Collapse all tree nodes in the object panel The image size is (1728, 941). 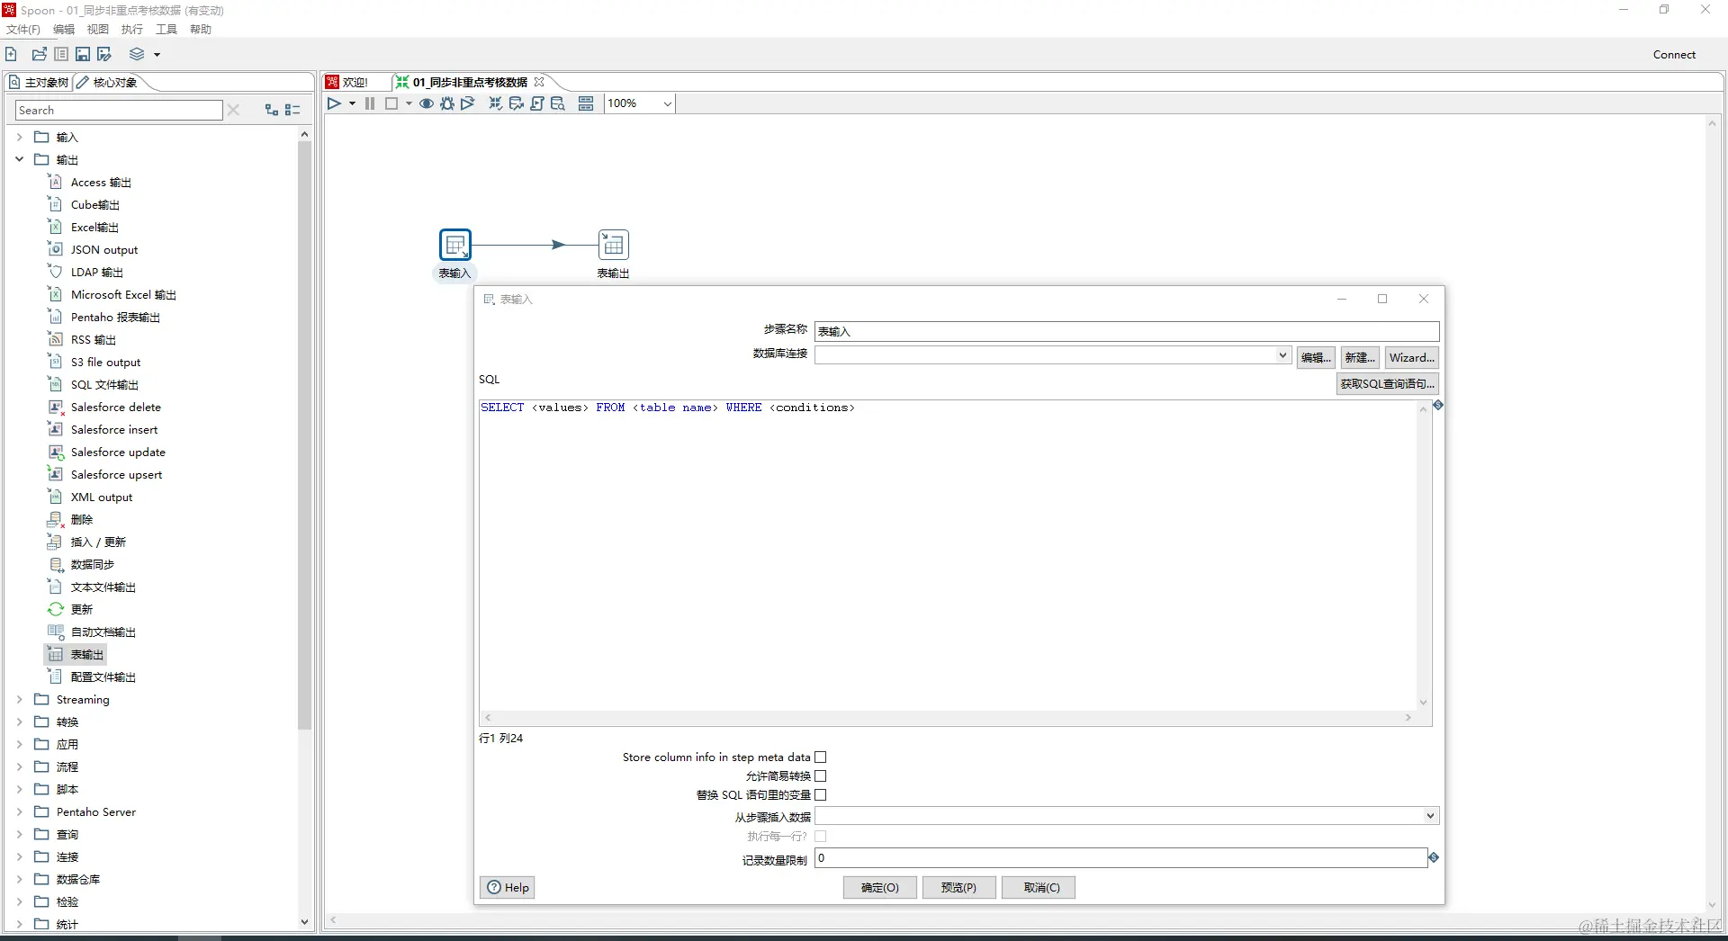[x=292, y=110]
